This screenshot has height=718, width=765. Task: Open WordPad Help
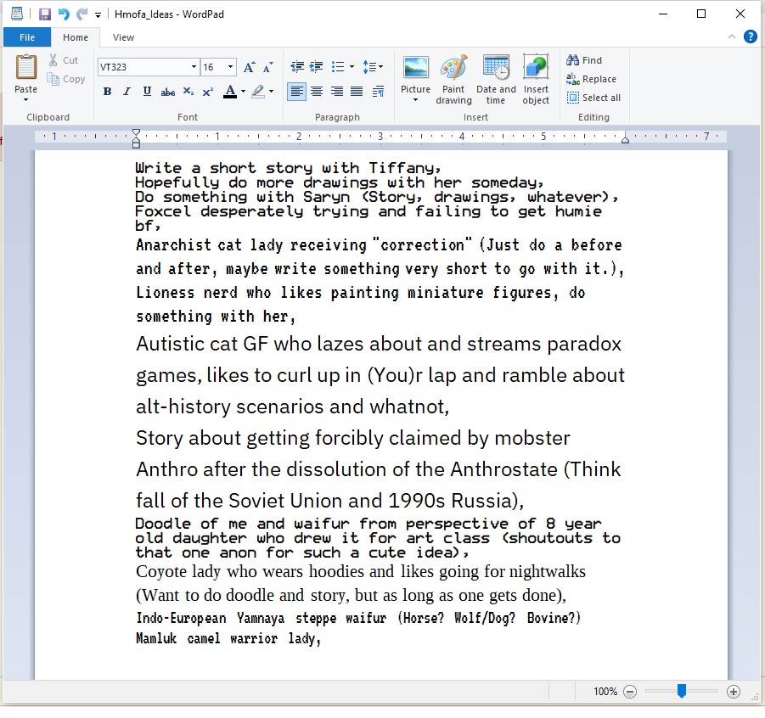coord(750,36)
